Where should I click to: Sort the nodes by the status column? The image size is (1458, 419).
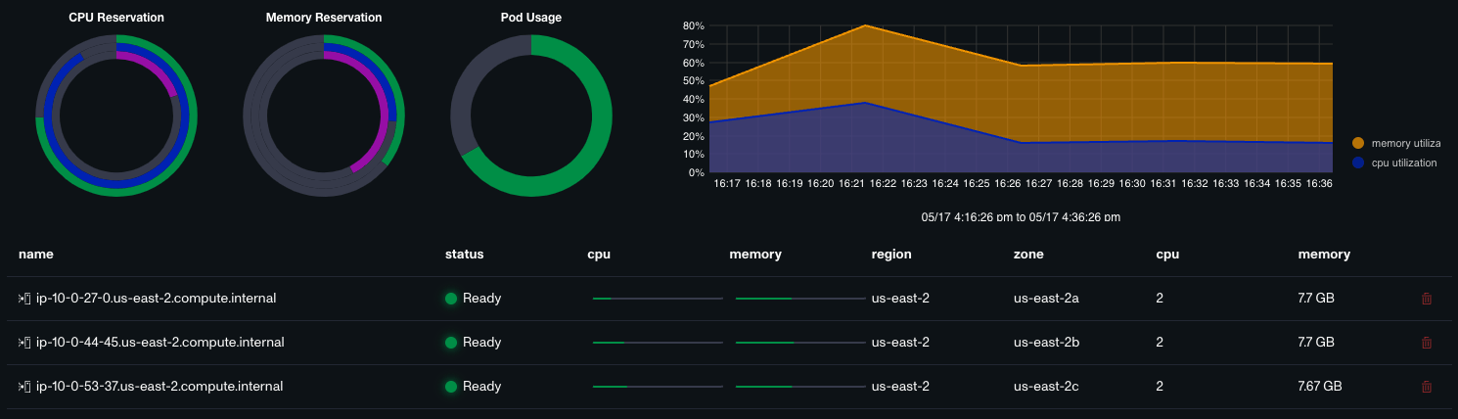pos(464,254)
